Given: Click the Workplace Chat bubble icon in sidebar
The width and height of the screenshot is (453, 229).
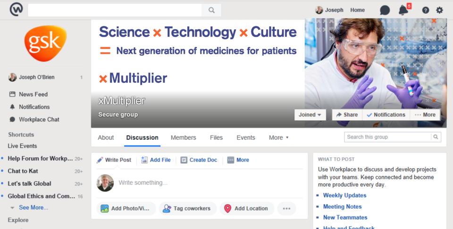Looking at the screenshot, I should click(x=12, y=119).
